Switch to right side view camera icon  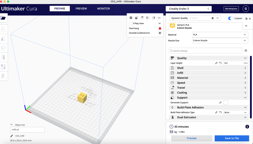(x=154, y=18)
